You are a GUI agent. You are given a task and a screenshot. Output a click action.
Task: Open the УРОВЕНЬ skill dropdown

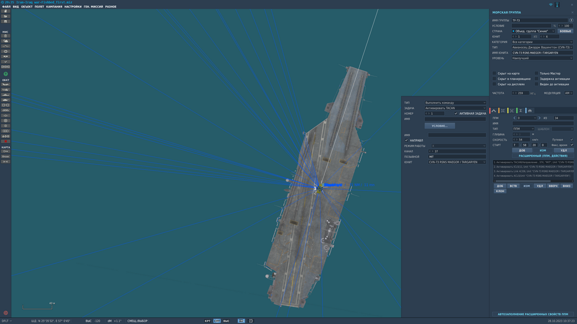[x=542, y=58]
